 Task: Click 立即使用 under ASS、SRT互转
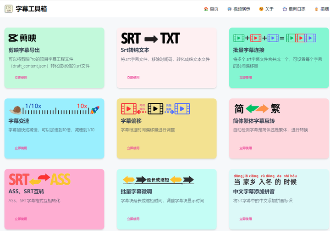21,219
